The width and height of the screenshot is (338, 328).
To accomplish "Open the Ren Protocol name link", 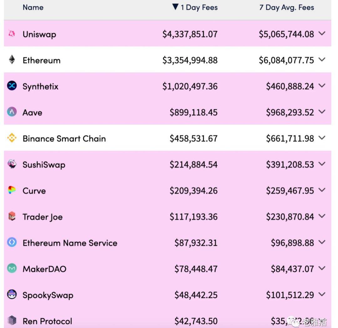I will pos(47,321).
